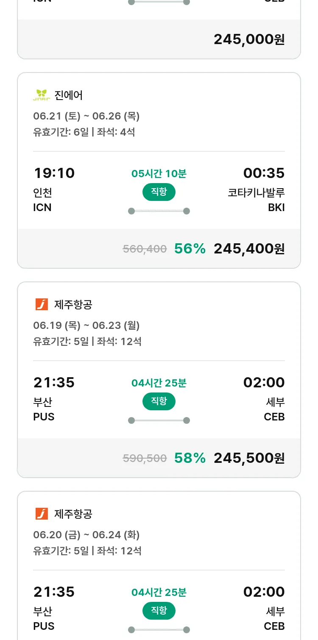This screenshot has height=640, width=318.
Task: Tap the Jeju Air logo on the 06.20 flight
Action: pos(42,514)
